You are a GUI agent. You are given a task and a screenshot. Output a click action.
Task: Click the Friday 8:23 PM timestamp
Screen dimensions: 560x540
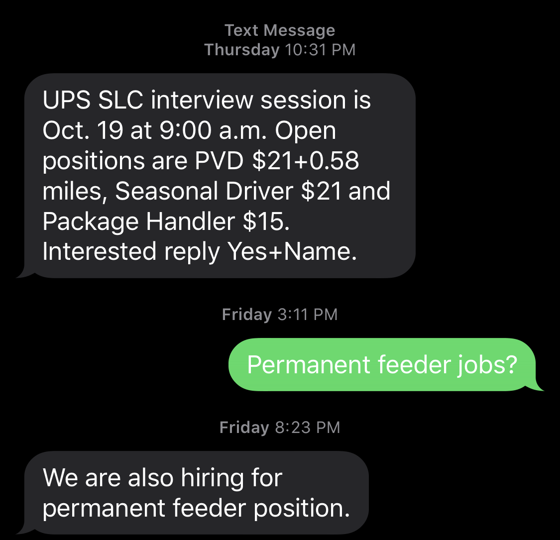(x=280, y=428)
